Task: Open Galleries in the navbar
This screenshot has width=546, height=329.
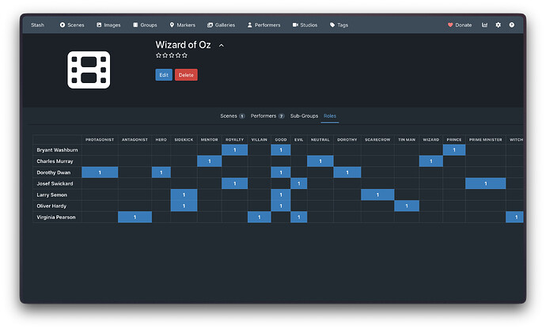Action: pyautogui.click(x=221, y=25)
